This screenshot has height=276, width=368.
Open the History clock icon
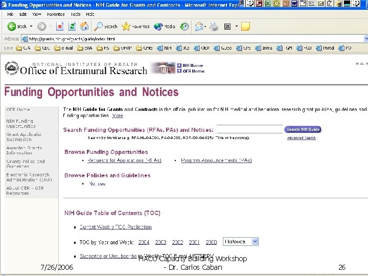point(184,26)
